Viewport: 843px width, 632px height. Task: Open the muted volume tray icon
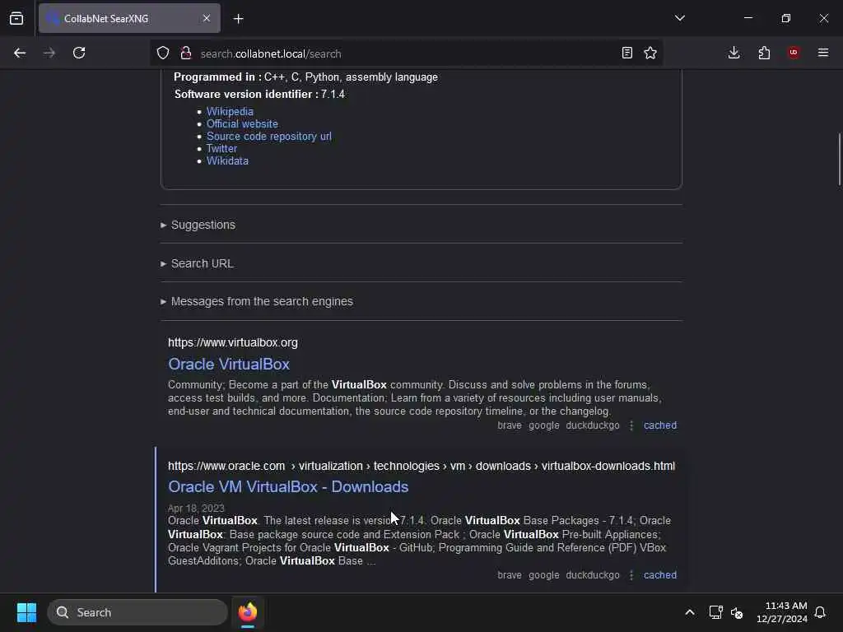737,612
